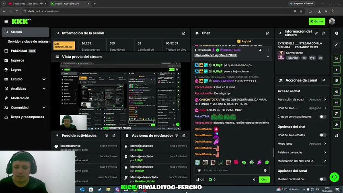Select Stream in the sidebar

coord(25,32)
